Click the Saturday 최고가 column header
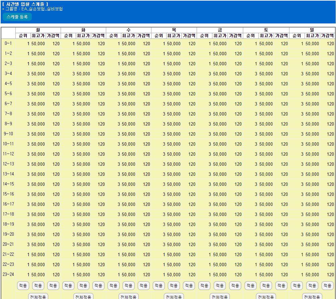Screen dimensions: 336x299 pyautogui.click(x=266, y=35)
